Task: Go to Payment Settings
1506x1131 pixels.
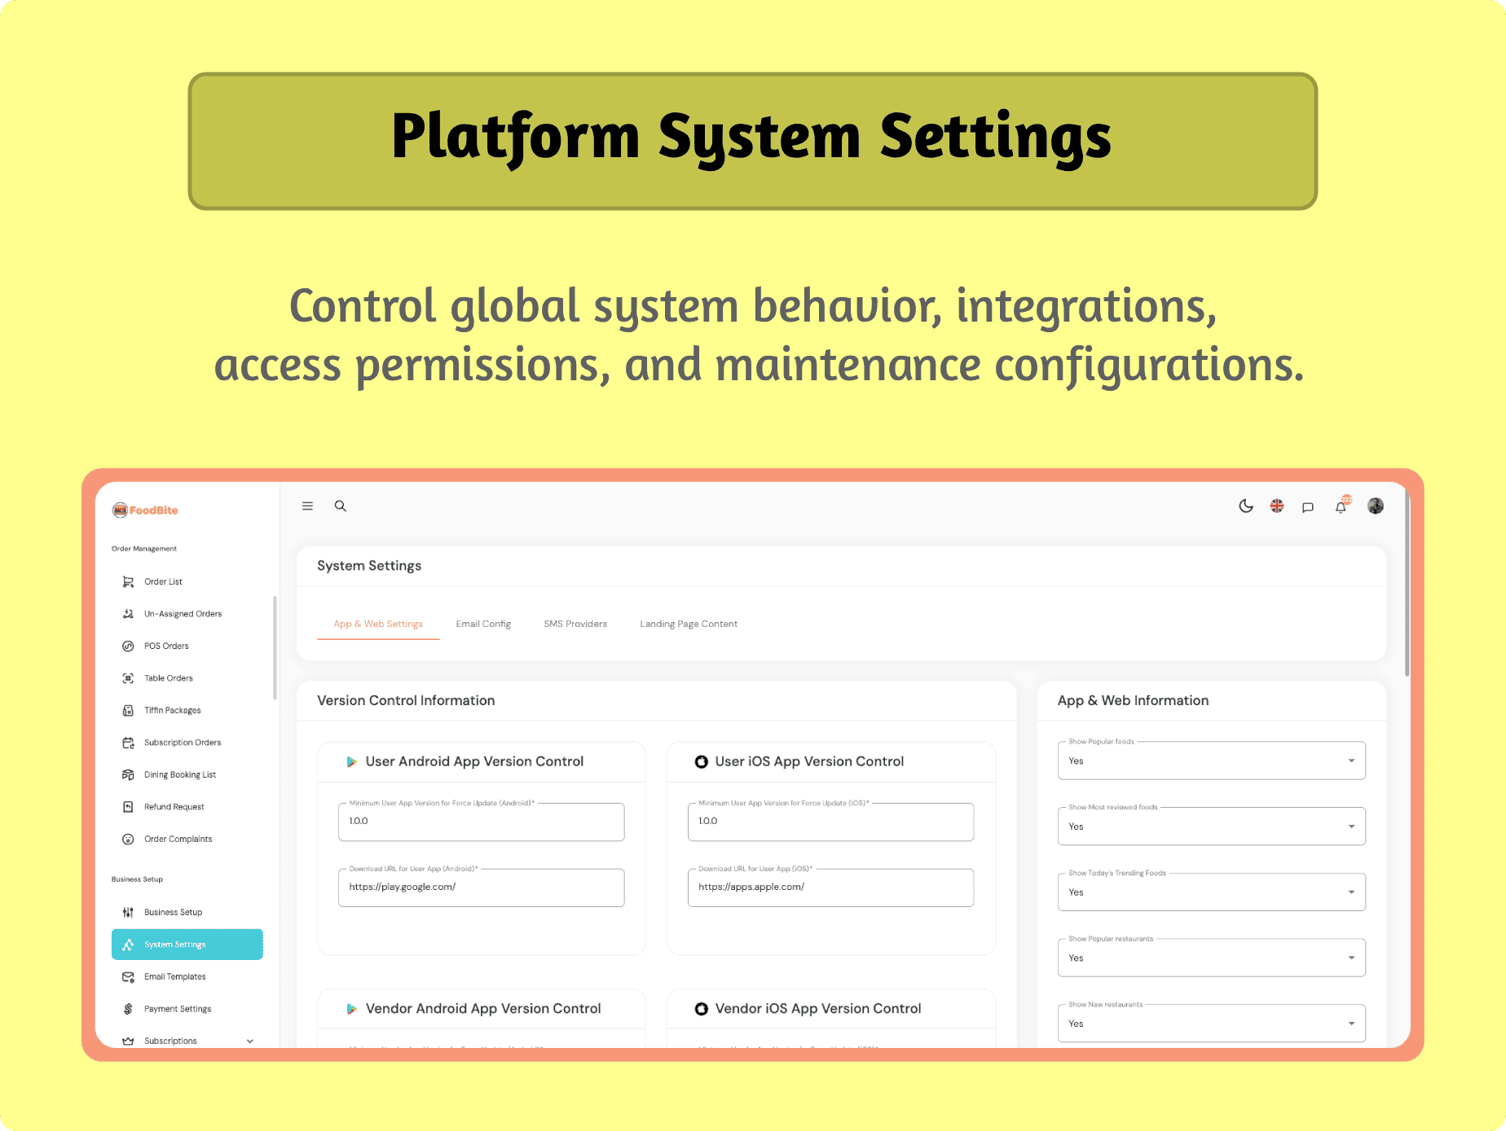Action: 187,1009
